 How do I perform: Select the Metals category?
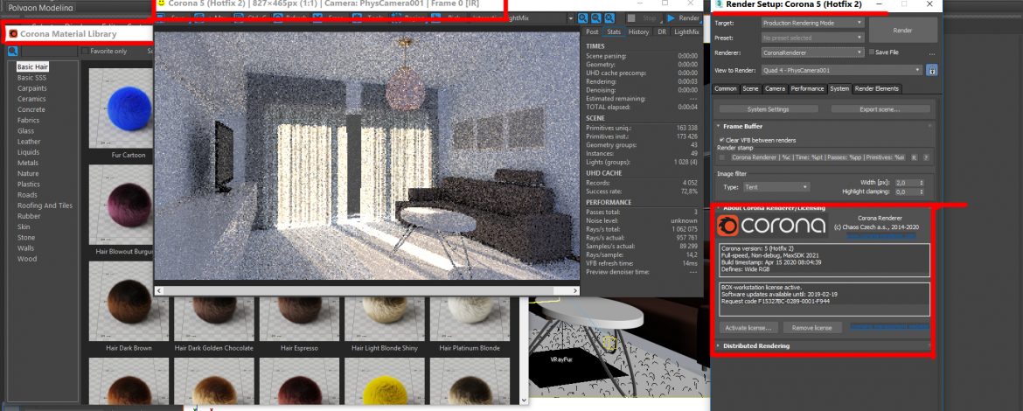pyautogui.click(x=27, y=164)
